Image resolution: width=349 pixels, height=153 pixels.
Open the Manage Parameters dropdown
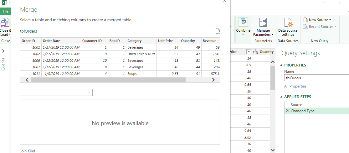tap(272, 34)
